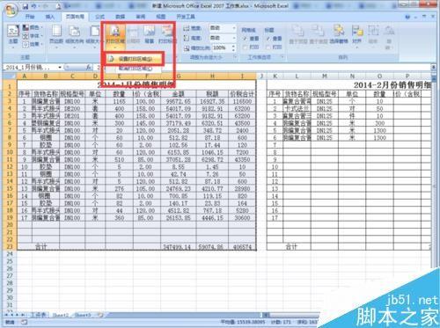Open Excel Help question mark icon
This screenshot has height=328, width=440.
(x=407, y=17)
